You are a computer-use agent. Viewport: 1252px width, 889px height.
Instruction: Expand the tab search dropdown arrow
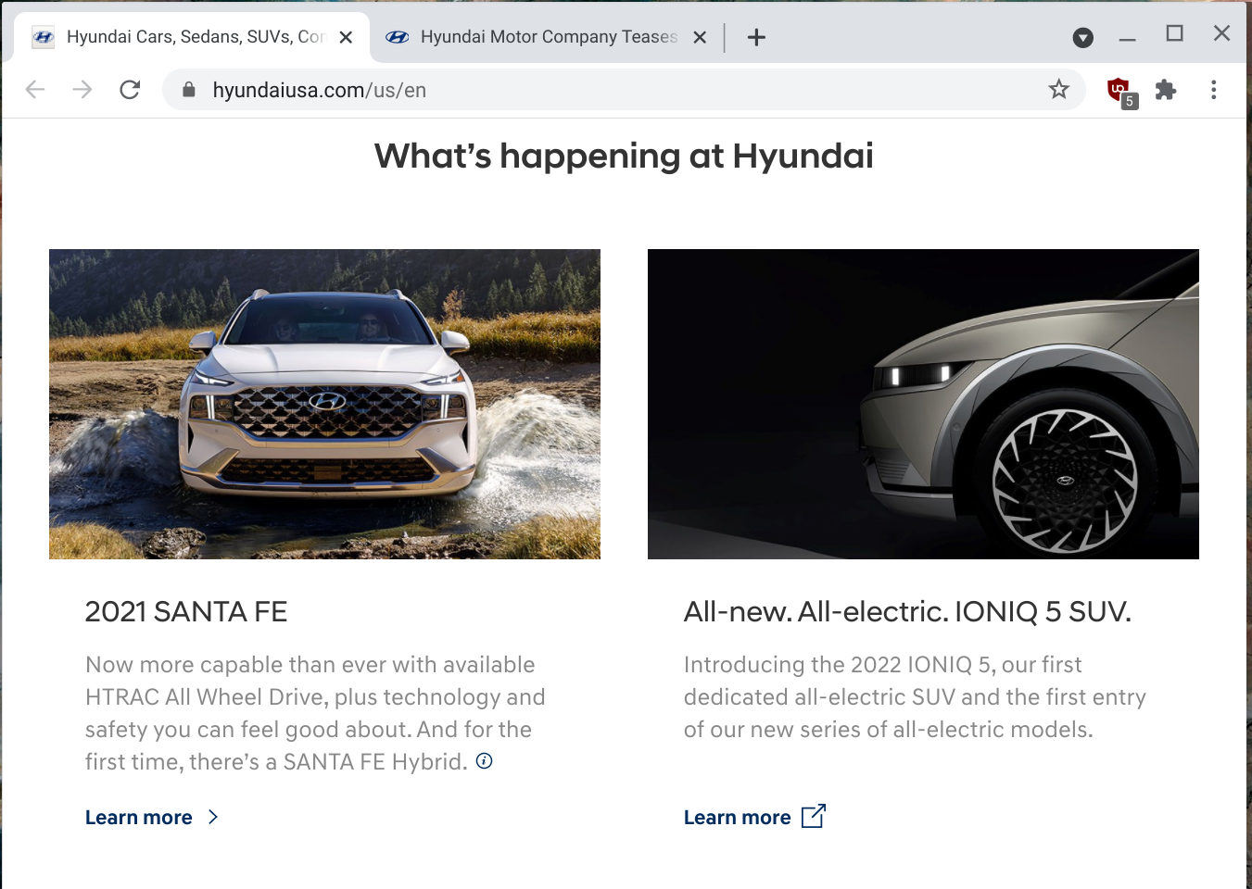[1082, 37]
